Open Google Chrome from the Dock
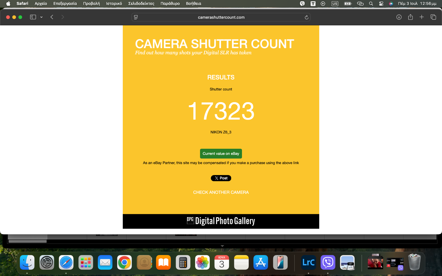The height and width of the screenshot is (276, 442). (x=125, y=262)
